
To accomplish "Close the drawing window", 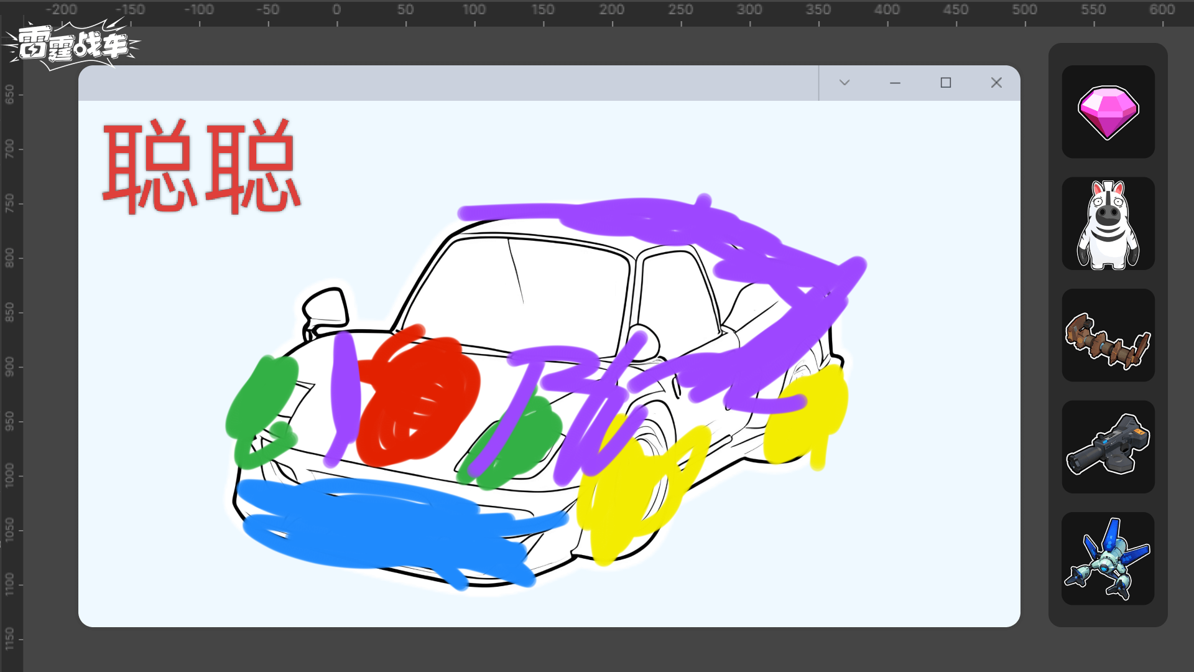I will point(996,83).
